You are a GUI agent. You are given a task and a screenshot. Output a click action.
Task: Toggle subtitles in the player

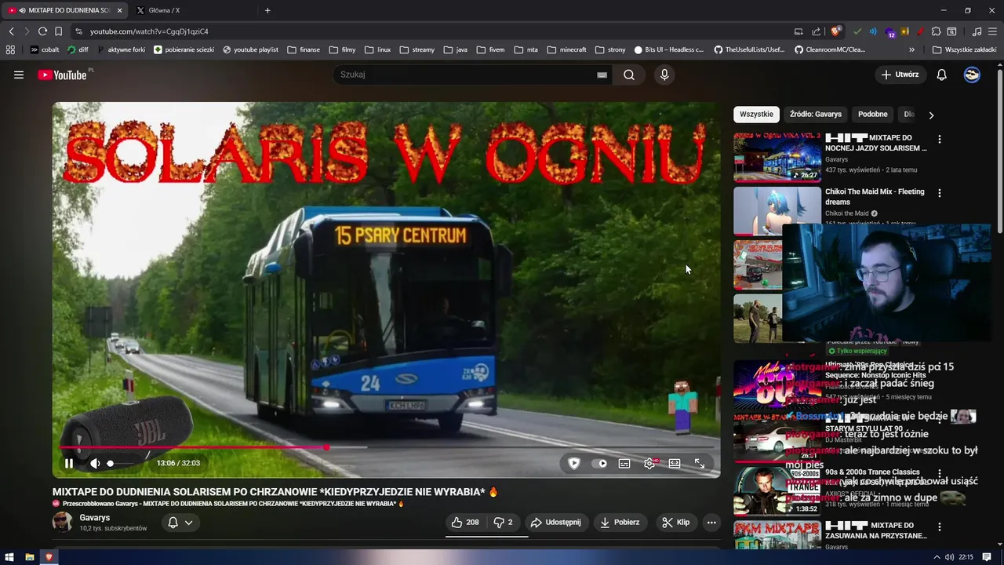coord(624,463)
